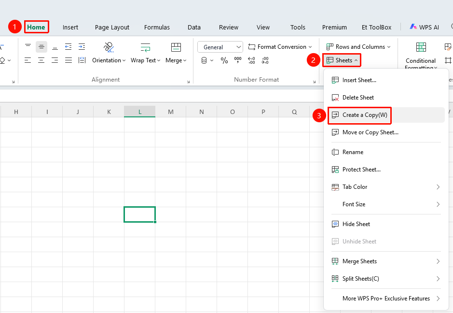This screenshot has width=453, height=313.
Task: Click Decrease Decimal icon
Action: point(265,60)
